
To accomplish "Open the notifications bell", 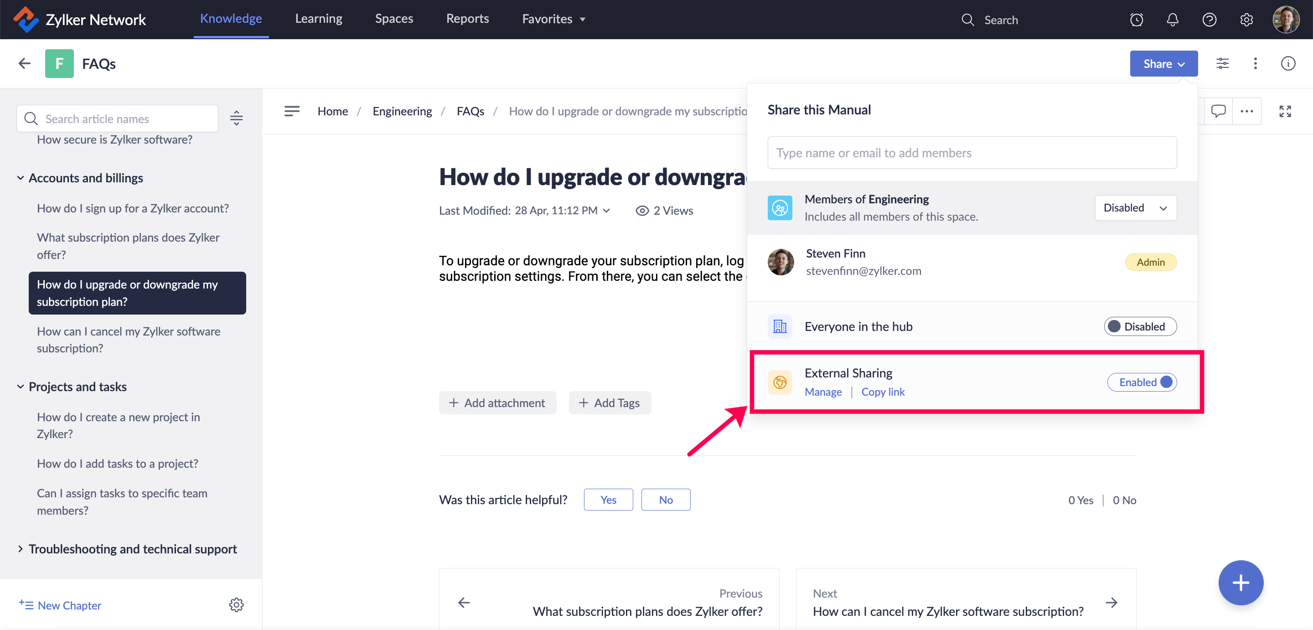I will (x=1172, y=20).
